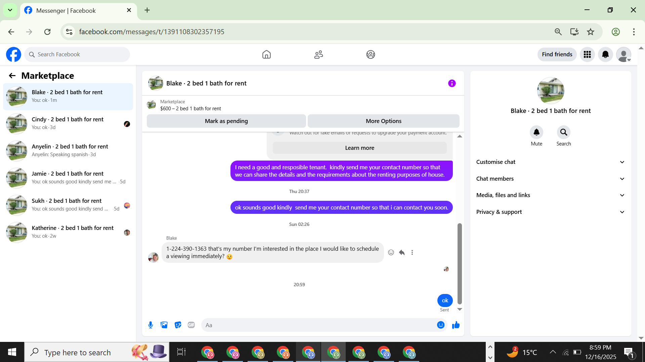Open tab search dropdown in Chrome

10,10
